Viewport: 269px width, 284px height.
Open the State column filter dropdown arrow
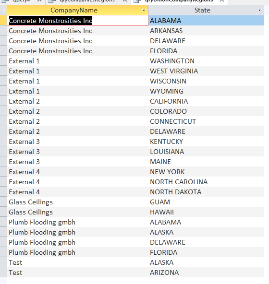click(259, 11)
